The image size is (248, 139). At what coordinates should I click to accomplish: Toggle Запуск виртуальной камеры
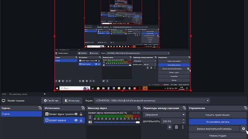tap(214, 129)
